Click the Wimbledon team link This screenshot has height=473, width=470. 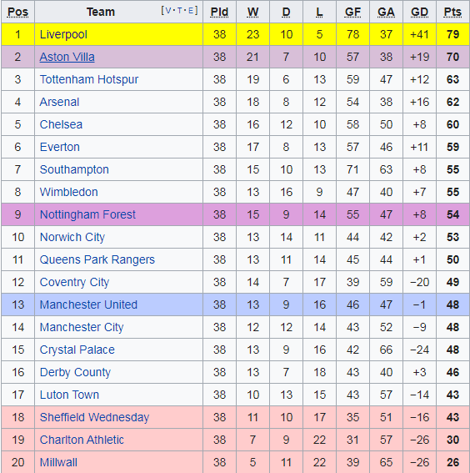(x=68, y=192)
